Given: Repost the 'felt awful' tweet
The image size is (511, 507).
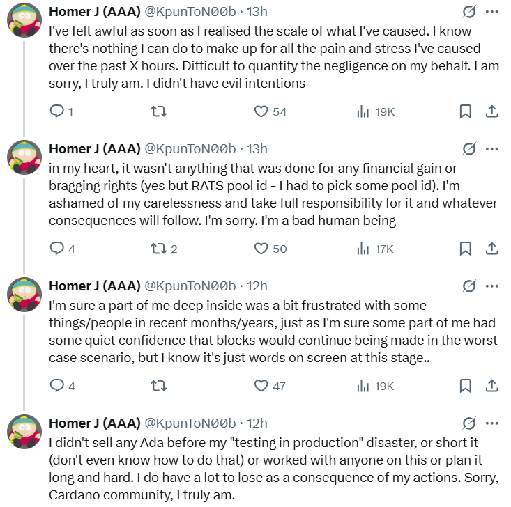Looking at the screenshot, I should 159,111.
